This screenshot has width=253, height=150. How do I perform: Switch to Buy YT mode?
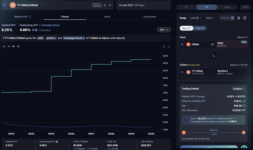186,28
